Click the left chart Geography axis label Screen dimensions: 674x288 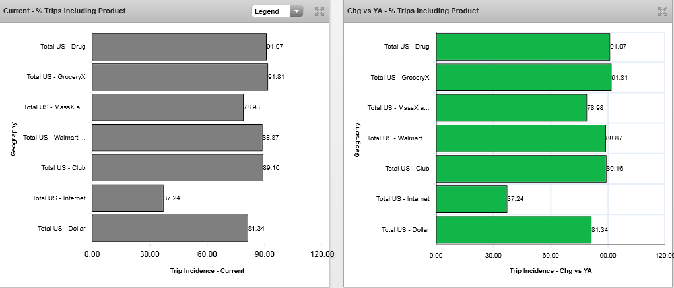(13, 138)
